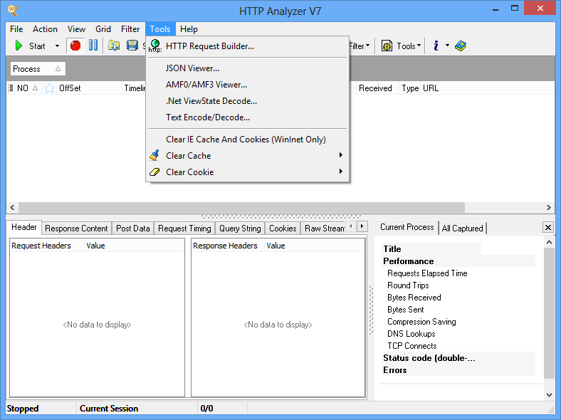
Task: Sort by the NO column
Action: click(x=28, y=88)
